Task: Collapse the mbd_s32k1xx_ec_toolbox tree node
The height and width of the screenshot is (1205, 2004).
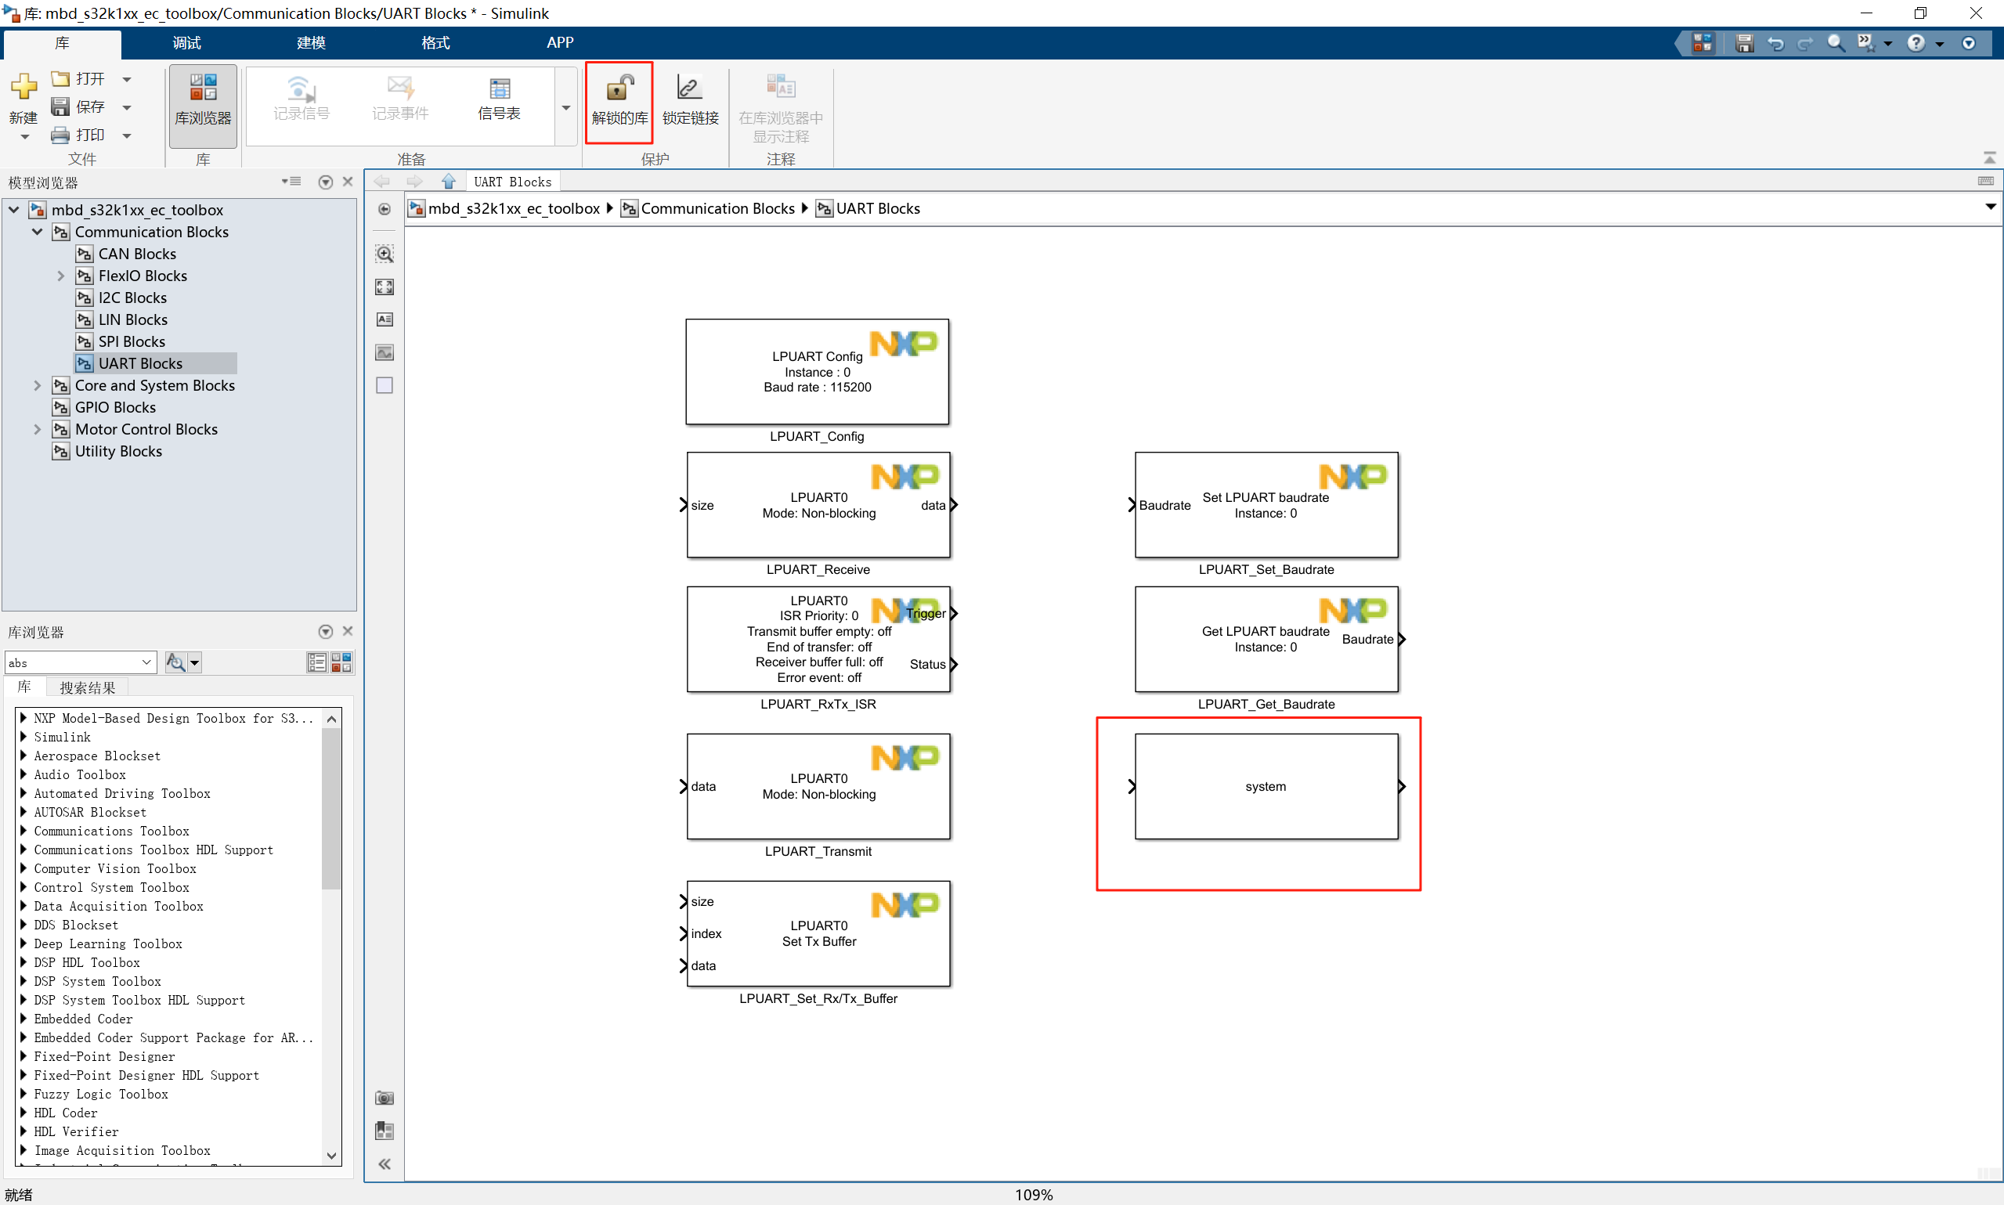Action: point(14,210)
